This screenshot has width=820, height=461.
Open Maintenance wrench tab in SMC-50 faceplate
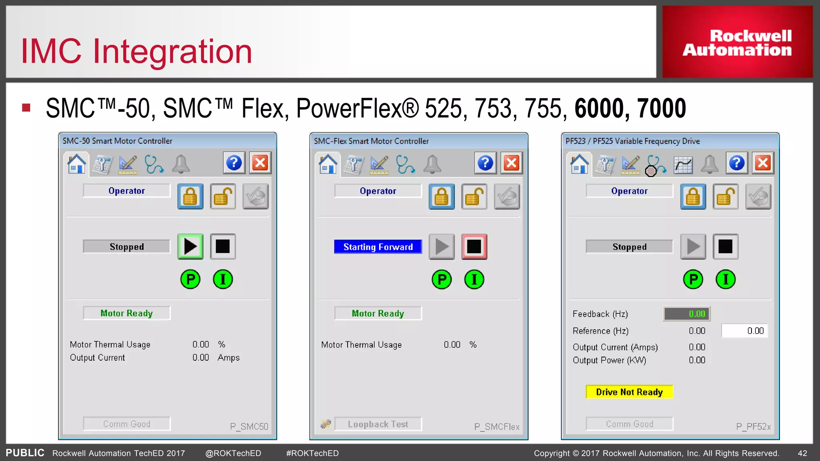(x=102, y=164)
